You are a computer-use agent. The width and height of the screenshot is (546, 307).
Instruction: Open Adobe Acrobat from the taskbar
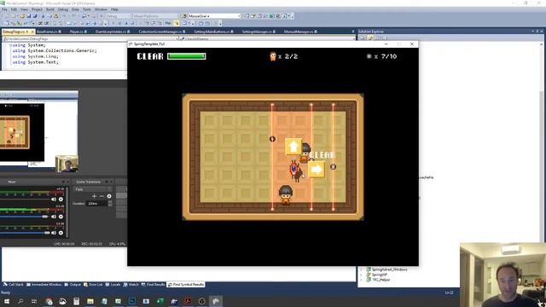point(188,301)
